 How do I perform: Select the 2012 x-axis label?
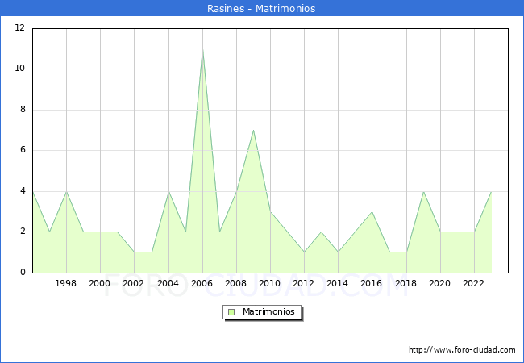point(304,284)
